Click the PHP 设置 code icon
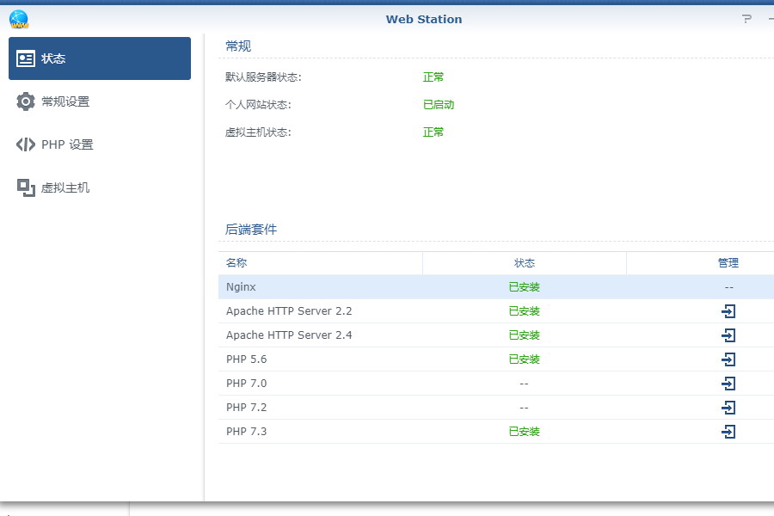The height and width of the screenshot is (516, 774). click(26, 144)
